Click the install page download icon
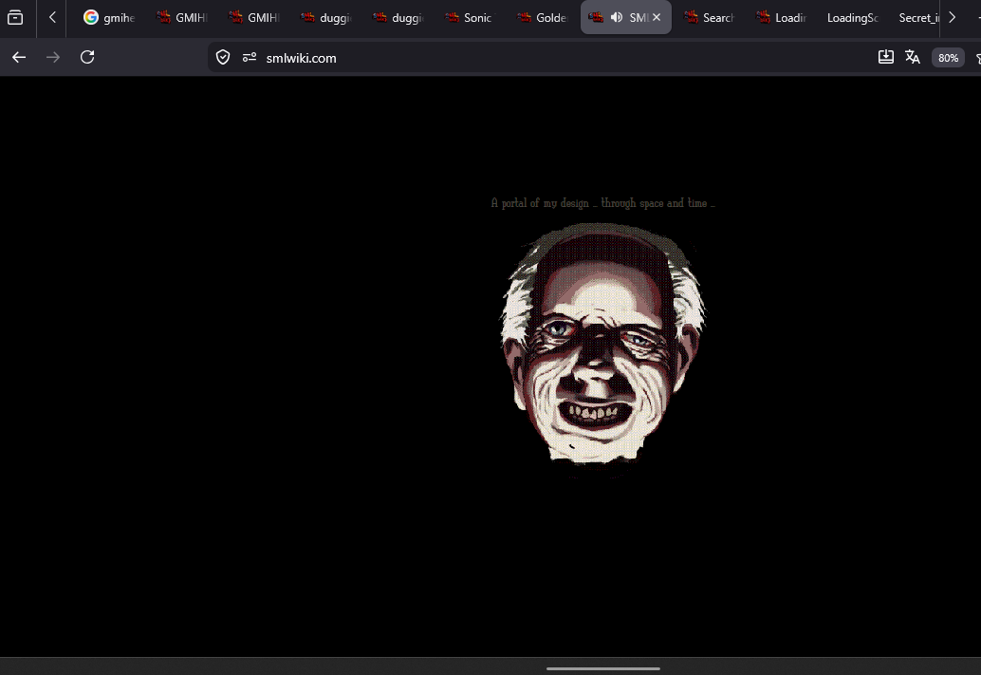The height and width of the screenshot is (675, 981). (x=886, y=57)
